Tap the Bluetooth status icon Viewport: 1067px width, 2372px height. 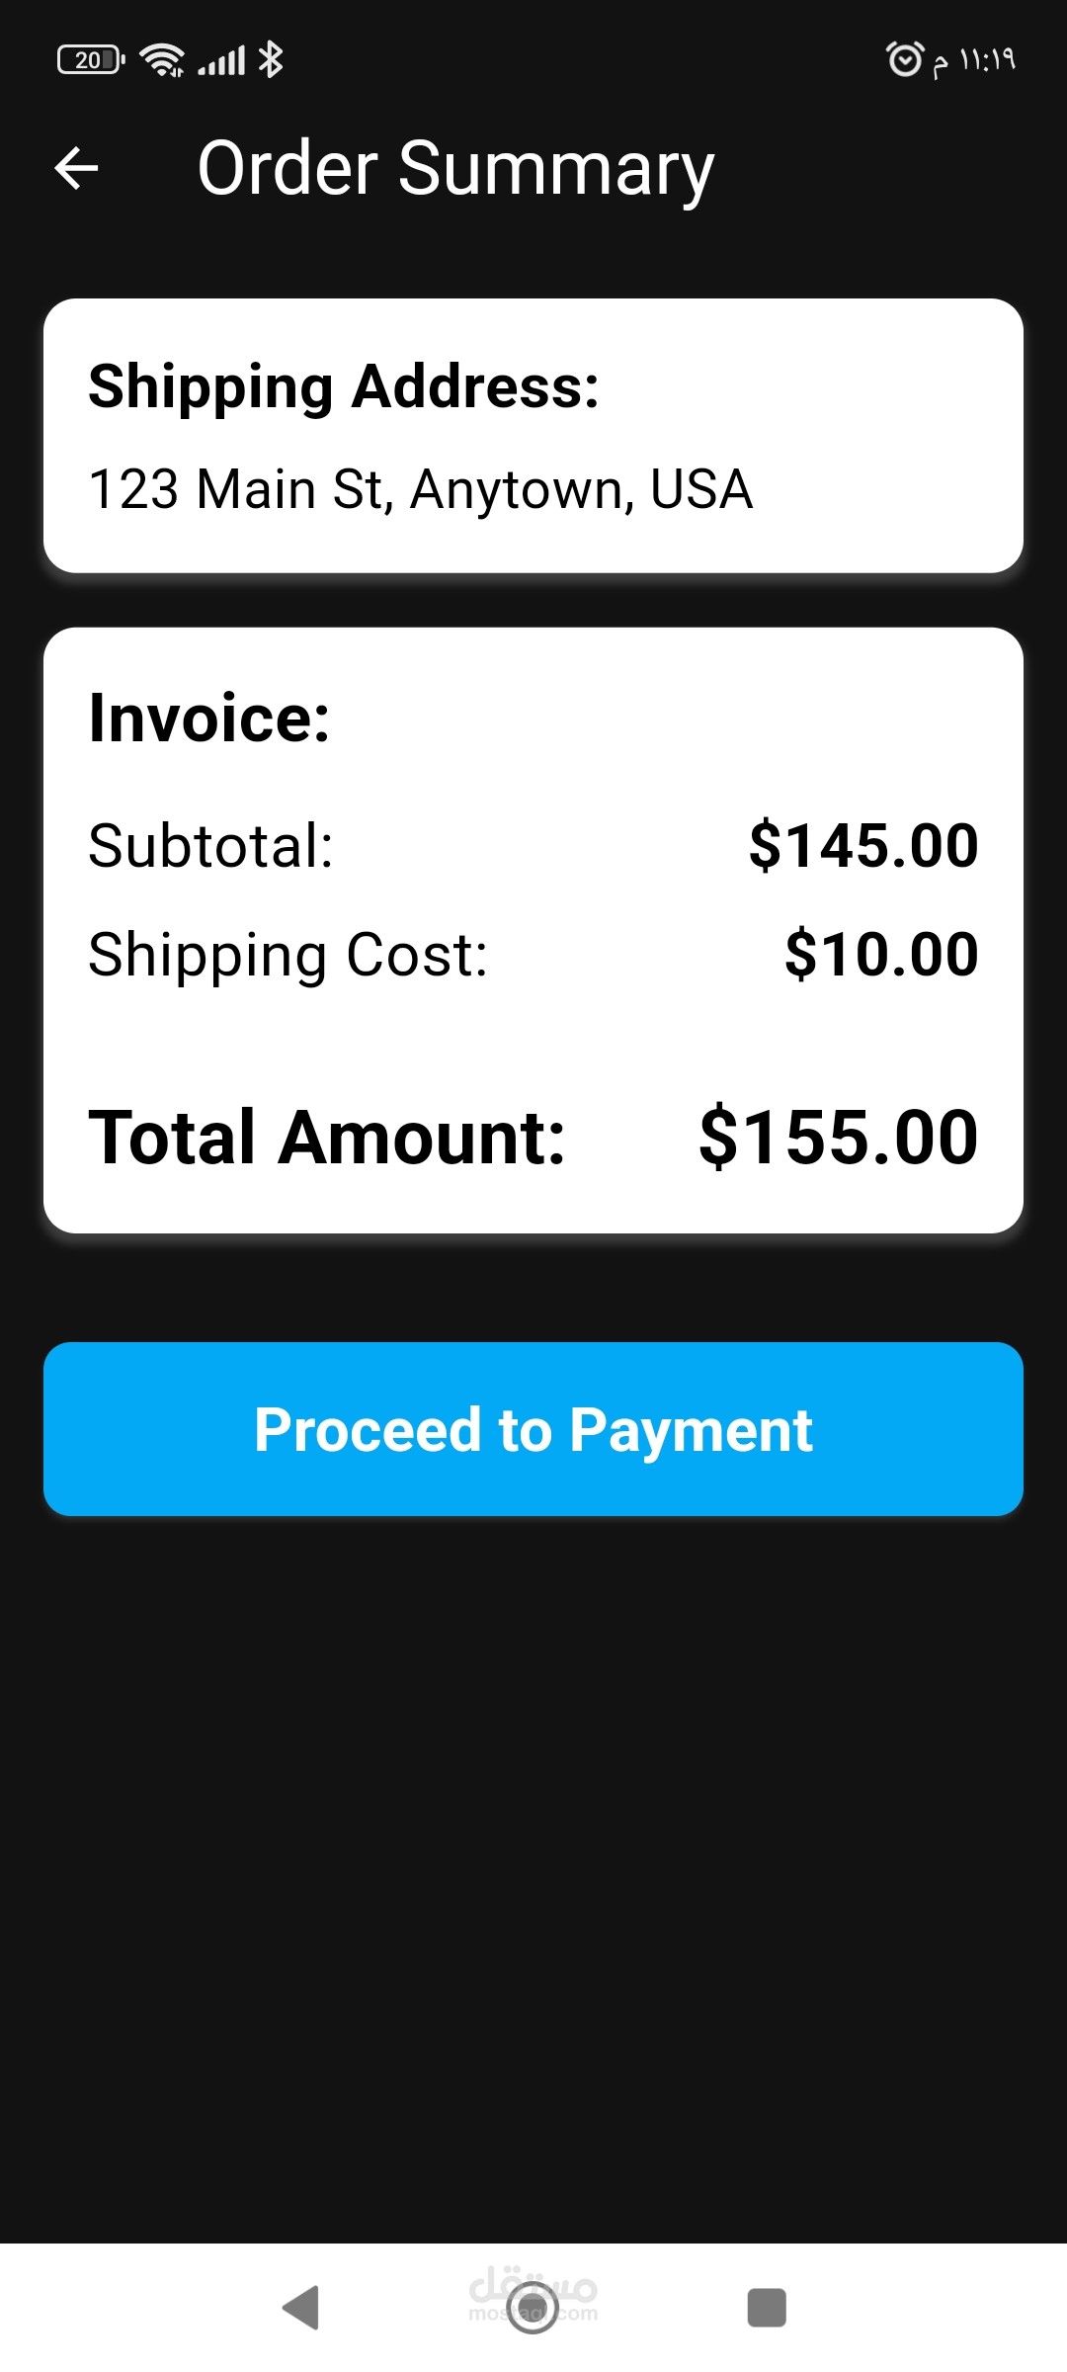[271, 59]
